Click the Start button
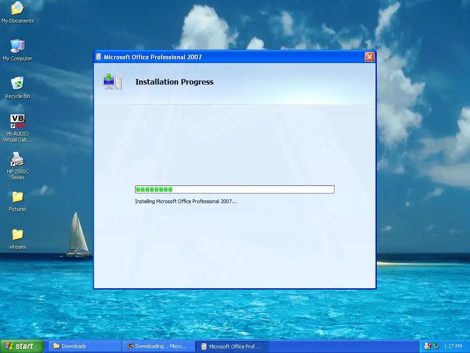 point(22,346)
